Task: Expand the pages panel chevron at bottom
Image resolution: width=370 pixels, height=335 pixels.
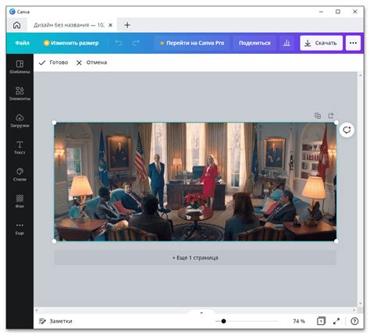Action: point(201,313)
